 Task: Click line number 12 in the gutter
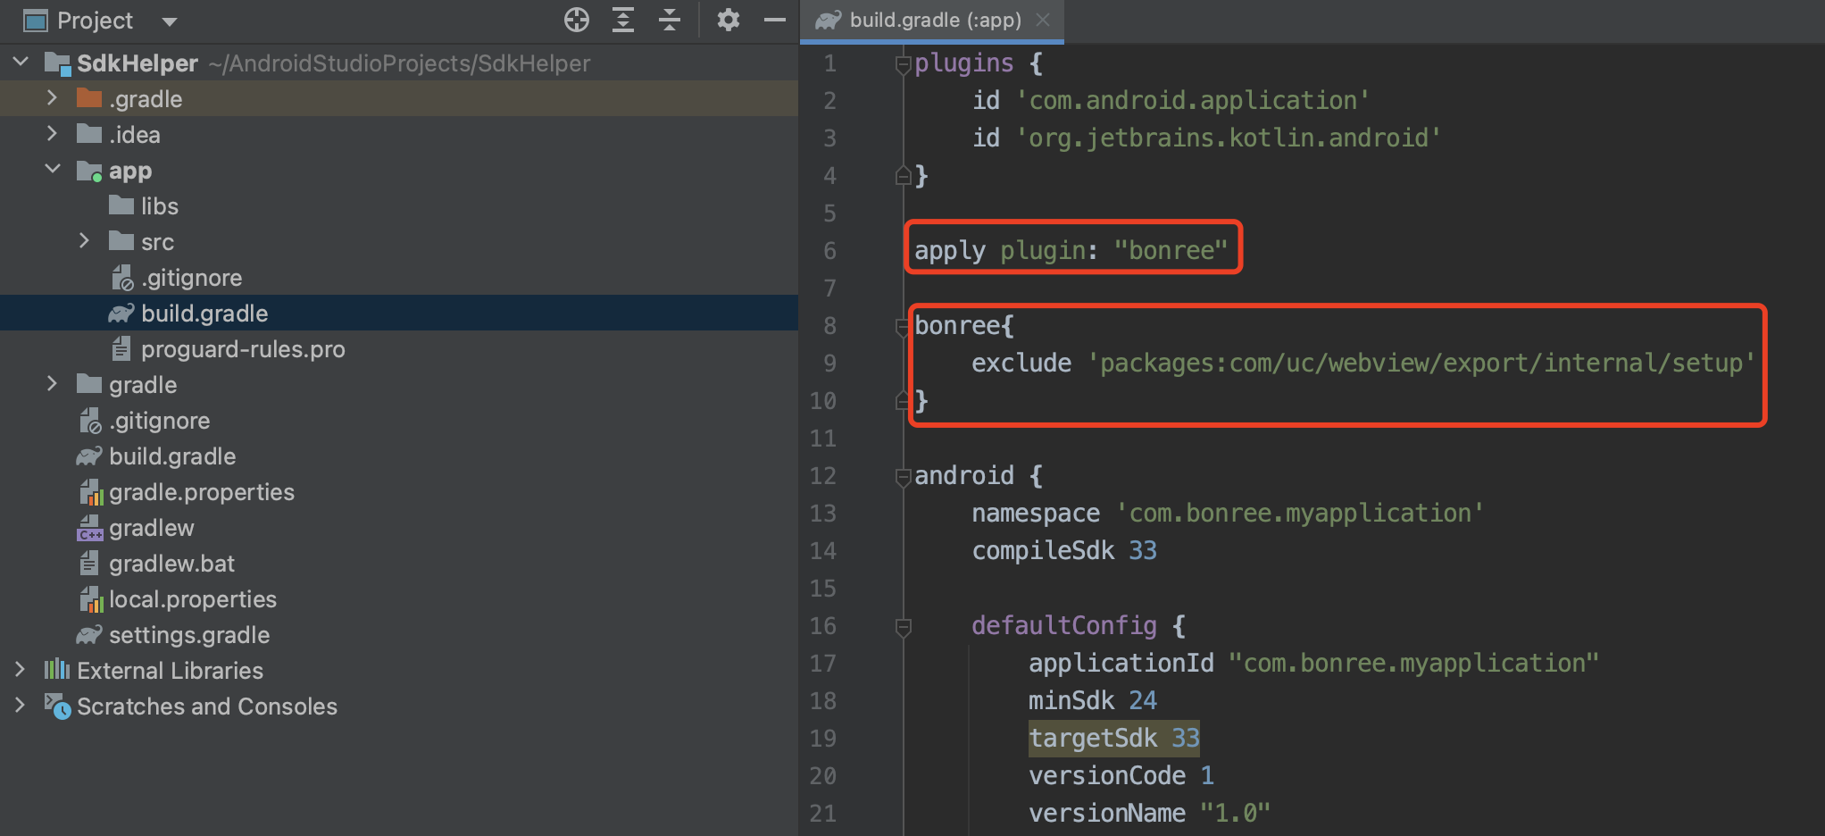click(x=822, y=476)
